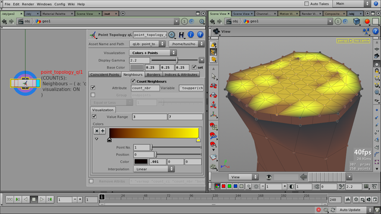Click the blue help icon beside Main
The image size is (381, 214).
click(376, 4)
